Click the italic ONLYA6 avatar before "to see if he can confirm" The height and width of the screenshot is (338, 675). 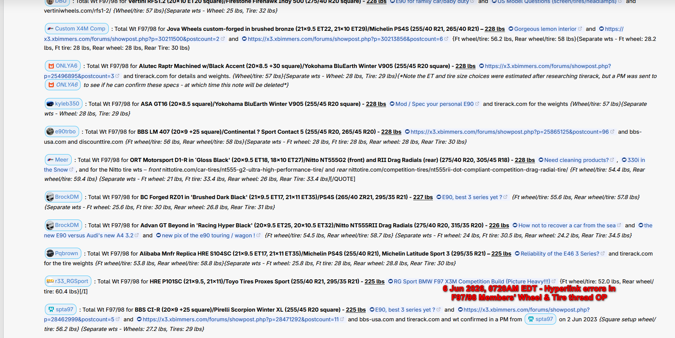pyautogui.click(x=51, y=85)
